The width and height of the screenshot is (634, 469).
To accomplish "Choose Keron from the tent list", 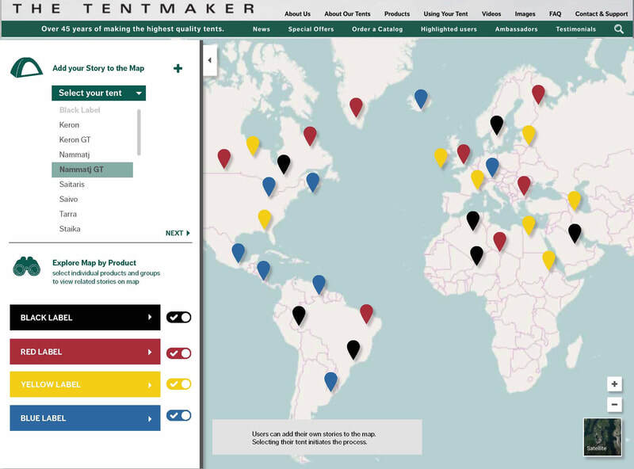I will click(69, 125).
